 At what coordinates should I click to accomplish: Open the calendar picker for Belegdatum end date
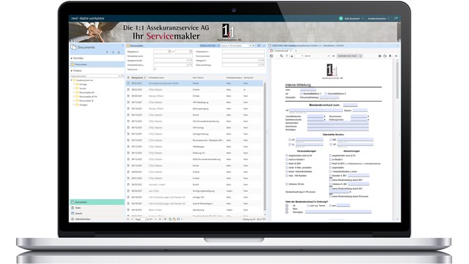[x=191, y=52]
